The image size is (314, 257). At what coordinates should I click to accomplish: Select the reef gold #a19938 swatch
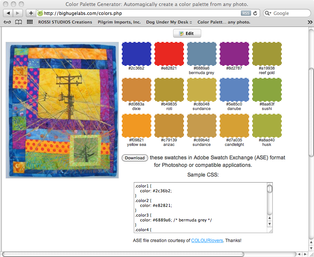click(x=267, y=54)
